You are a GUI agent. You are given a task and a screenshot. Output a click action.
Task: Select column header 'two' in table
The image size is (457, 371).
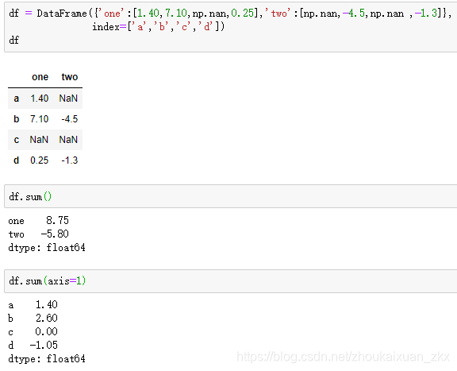tap(70, 77)
